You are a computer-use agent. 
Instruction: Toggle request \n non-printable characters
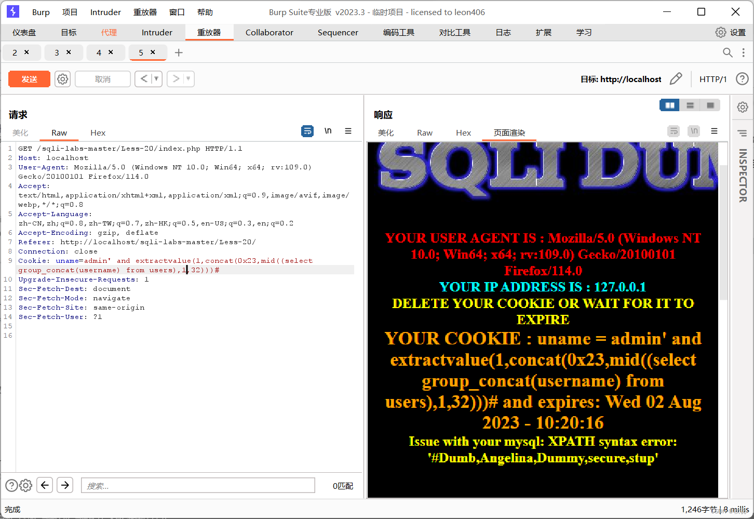coord(328,131)
